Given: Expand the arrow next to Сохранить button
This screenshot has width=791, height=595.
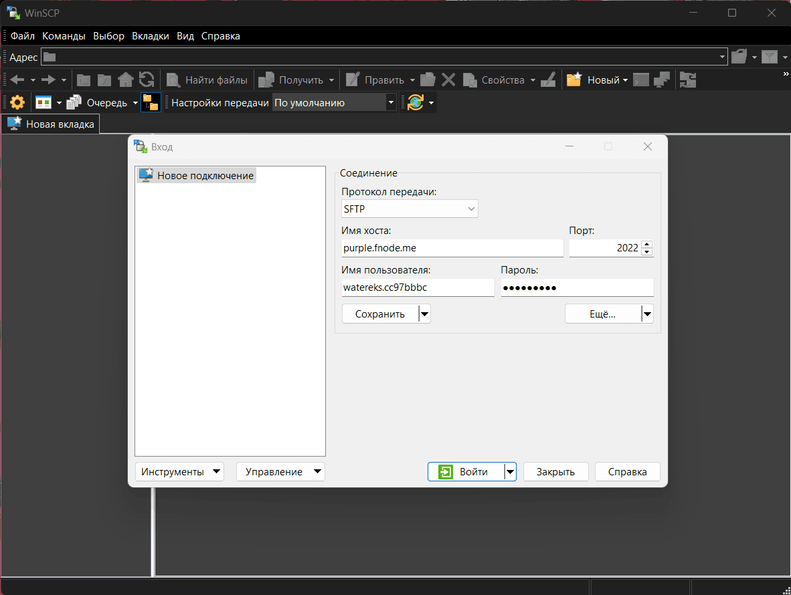Looking at the screenshot, I should 424,314.
